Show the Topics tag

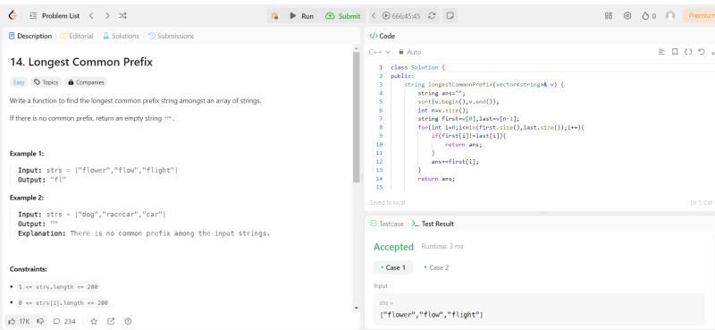(x=46, y=82)
